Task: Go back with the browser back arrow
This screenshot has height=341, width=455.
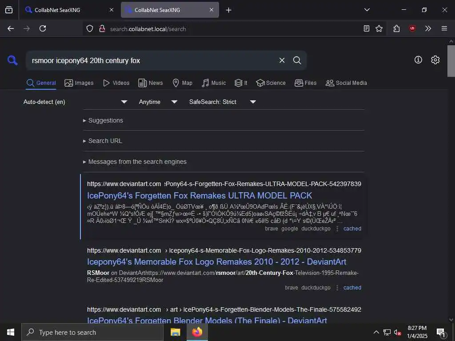Action: click(11, 28)
